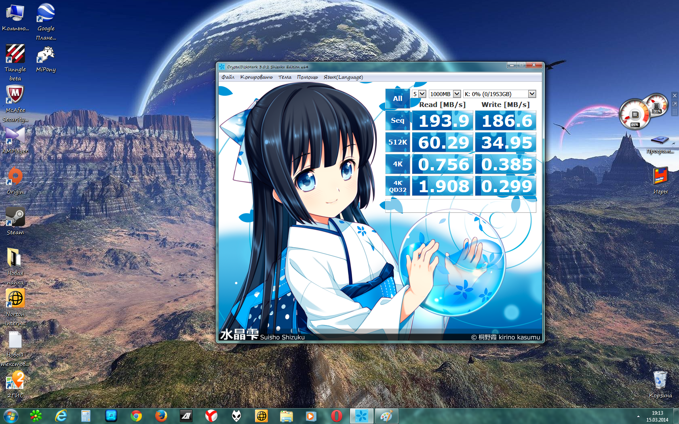This screenshot has width=679, height=424.
Task: Launch KMPlayer from the desktop
Action: [15, 140]
